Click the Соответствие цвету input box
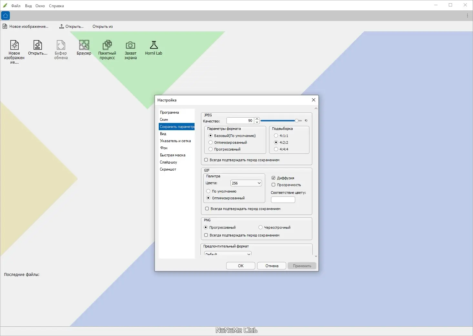 point(283,200)
